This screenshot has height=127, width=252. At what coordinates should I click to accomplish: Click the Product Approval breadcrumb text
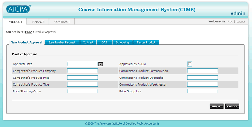[46, 32]
